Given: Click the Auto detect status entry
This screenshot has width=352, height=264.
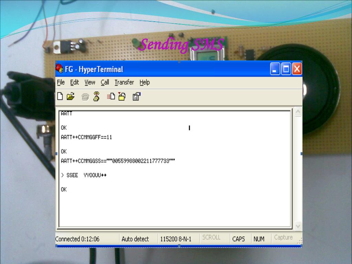Looking at the screenshot, I should [135, 239].
